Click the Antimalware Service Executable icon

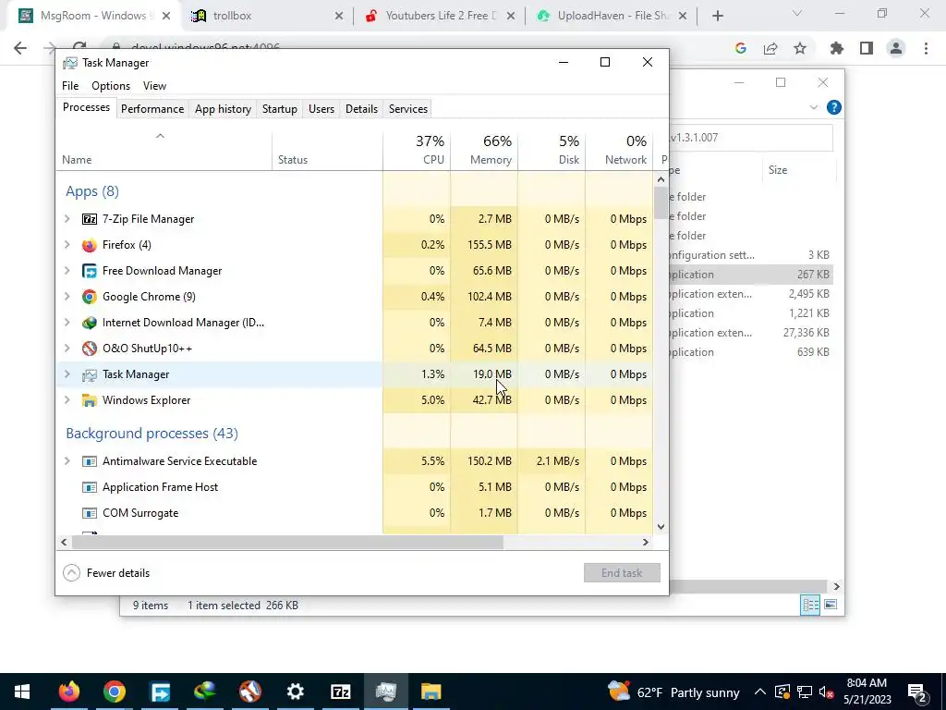point(90,461)
